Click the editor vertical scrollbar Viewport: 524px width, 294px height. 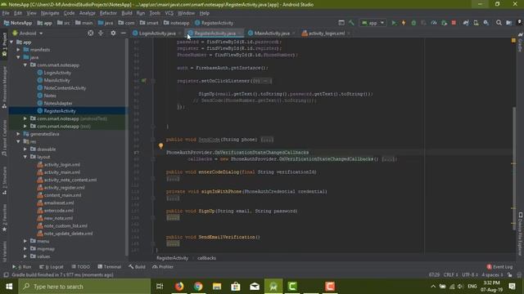click(514, 168)
